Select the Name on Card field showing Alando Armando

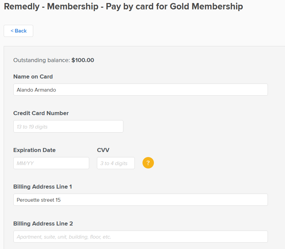click(x=140, y=90)
